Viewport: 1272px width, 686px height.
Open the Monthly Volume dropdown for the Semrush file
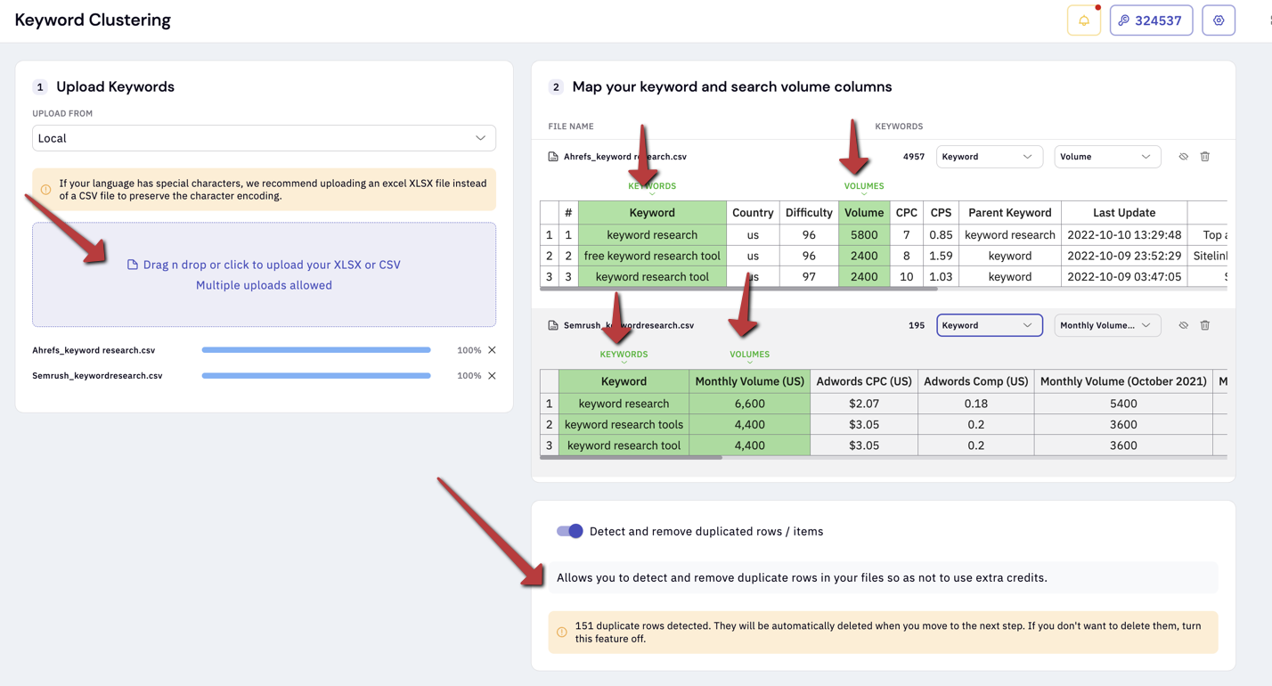tap(1107, 325)
